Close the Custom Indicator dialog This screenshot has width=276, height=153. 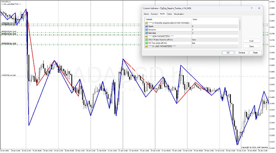pyautogui.click(x=259, y=8)
